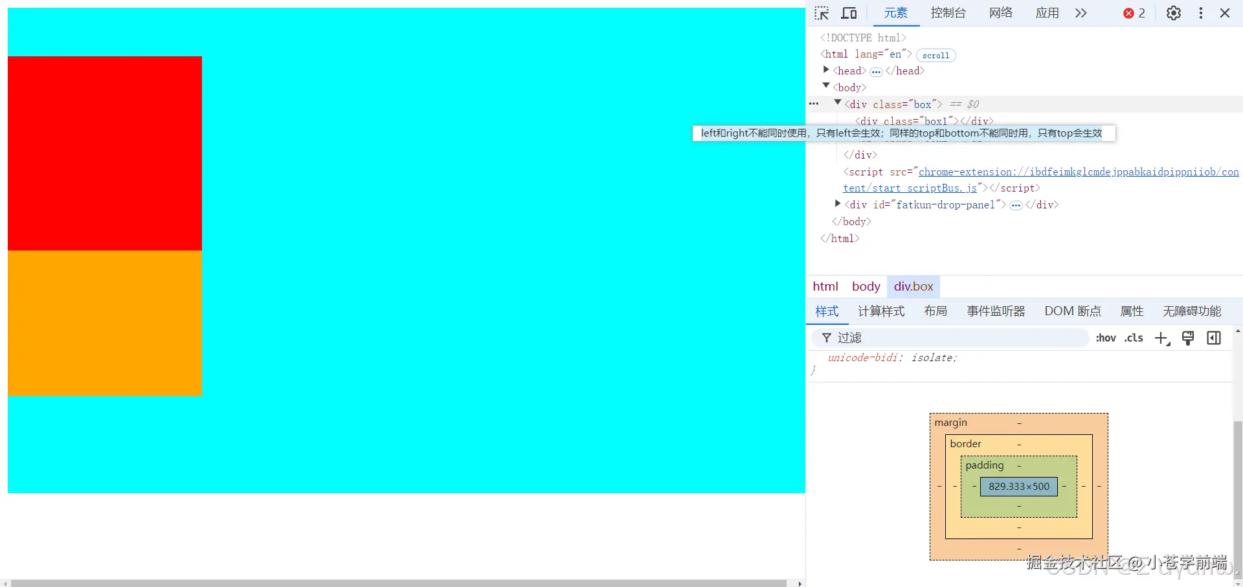Add a new style rule with plus icon
This screenshot has width=1243, height=587.
[1162, 338]
